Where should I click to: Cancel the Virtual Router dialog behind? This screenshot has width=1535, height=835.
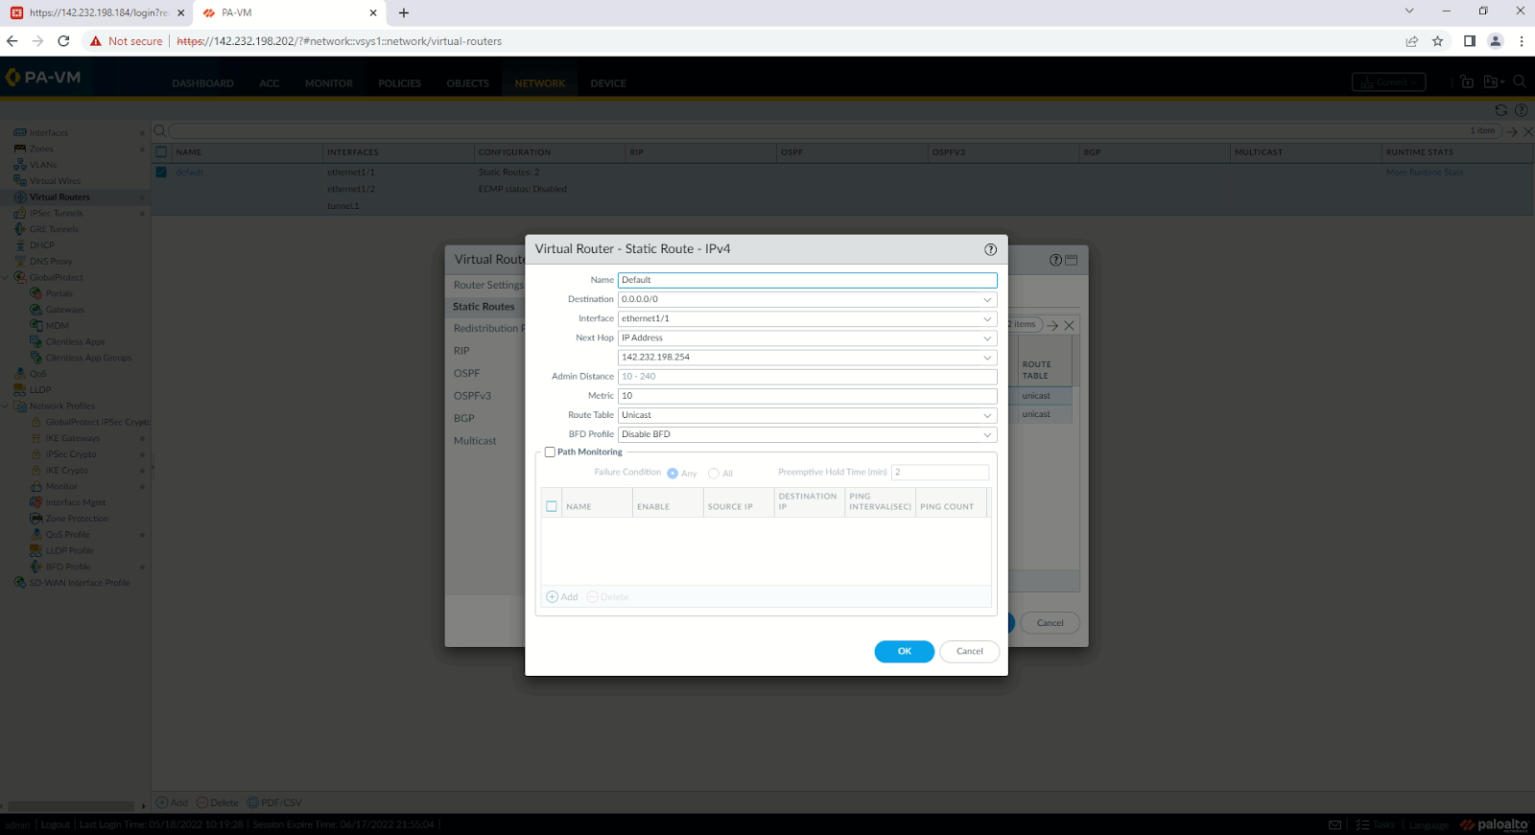pyautogui.click(x=1051, y=623)
